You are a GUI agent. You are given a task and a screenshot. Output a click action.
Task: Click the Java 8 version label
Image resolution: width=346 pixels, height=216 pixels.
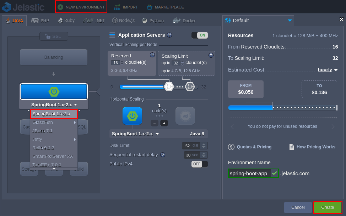pos(197,134)
